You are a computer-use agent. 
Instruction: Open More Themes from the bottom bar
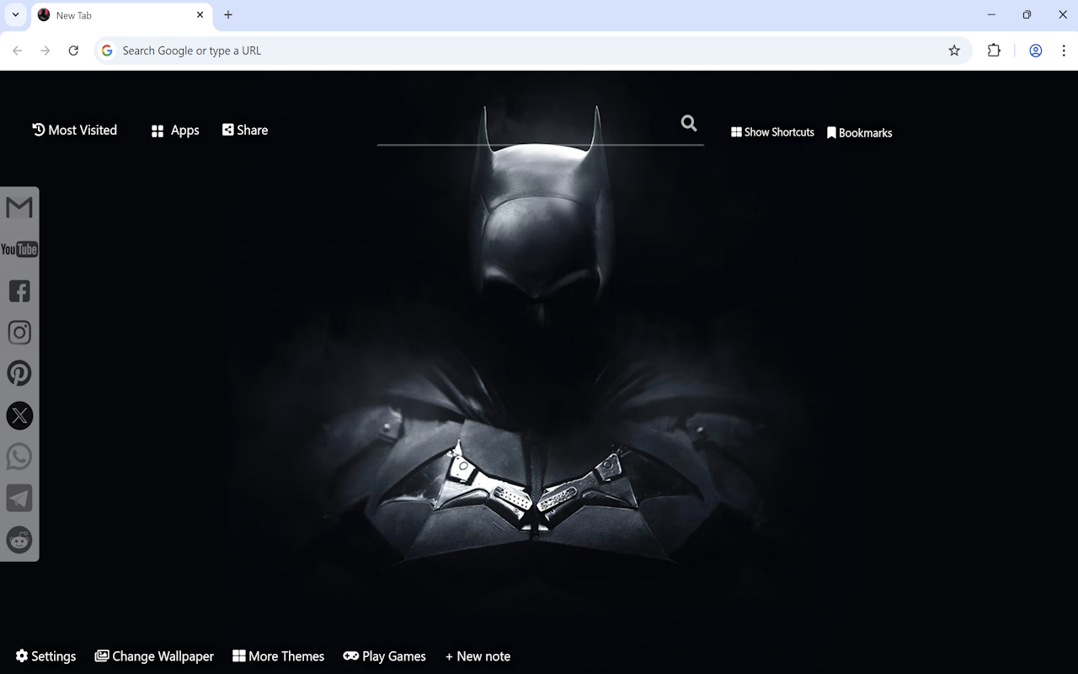coord(278,655)
